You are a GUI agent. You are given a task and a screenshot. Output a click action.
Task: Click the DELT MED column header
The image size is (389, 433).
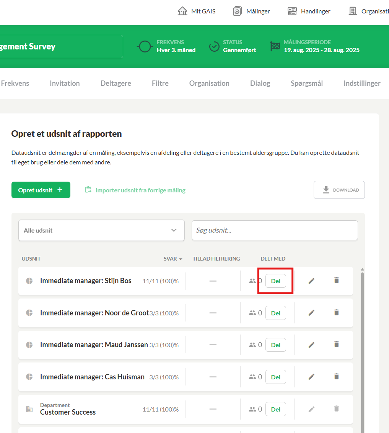coord(273,259)
